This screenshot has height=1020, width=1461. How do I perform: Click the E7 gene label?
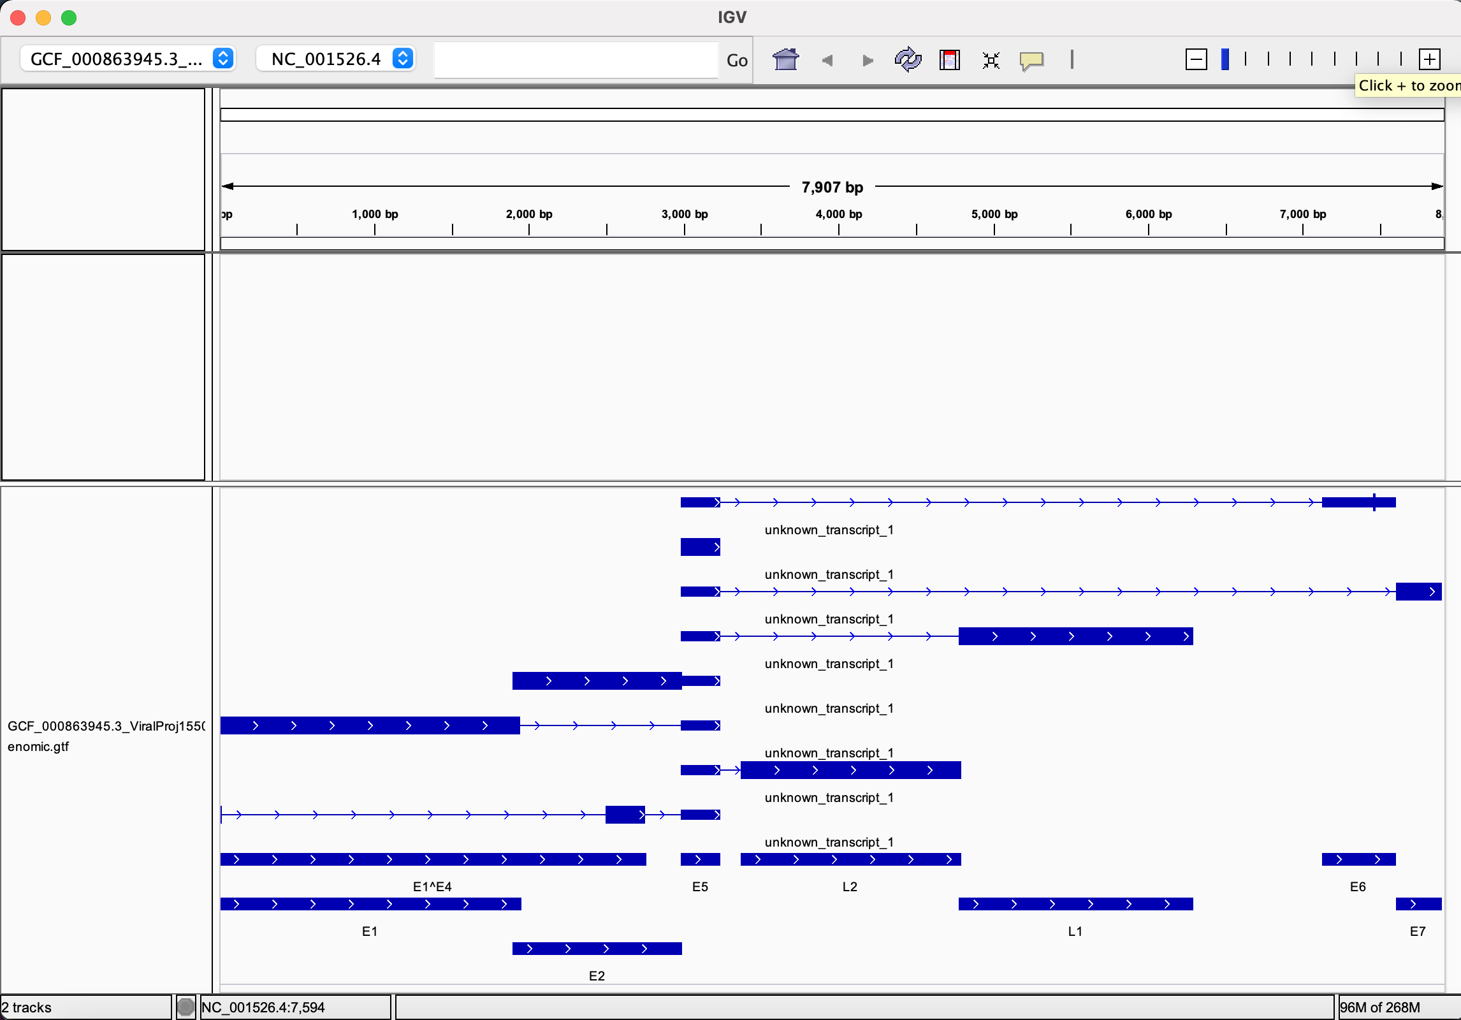(x=1418, y=931)
